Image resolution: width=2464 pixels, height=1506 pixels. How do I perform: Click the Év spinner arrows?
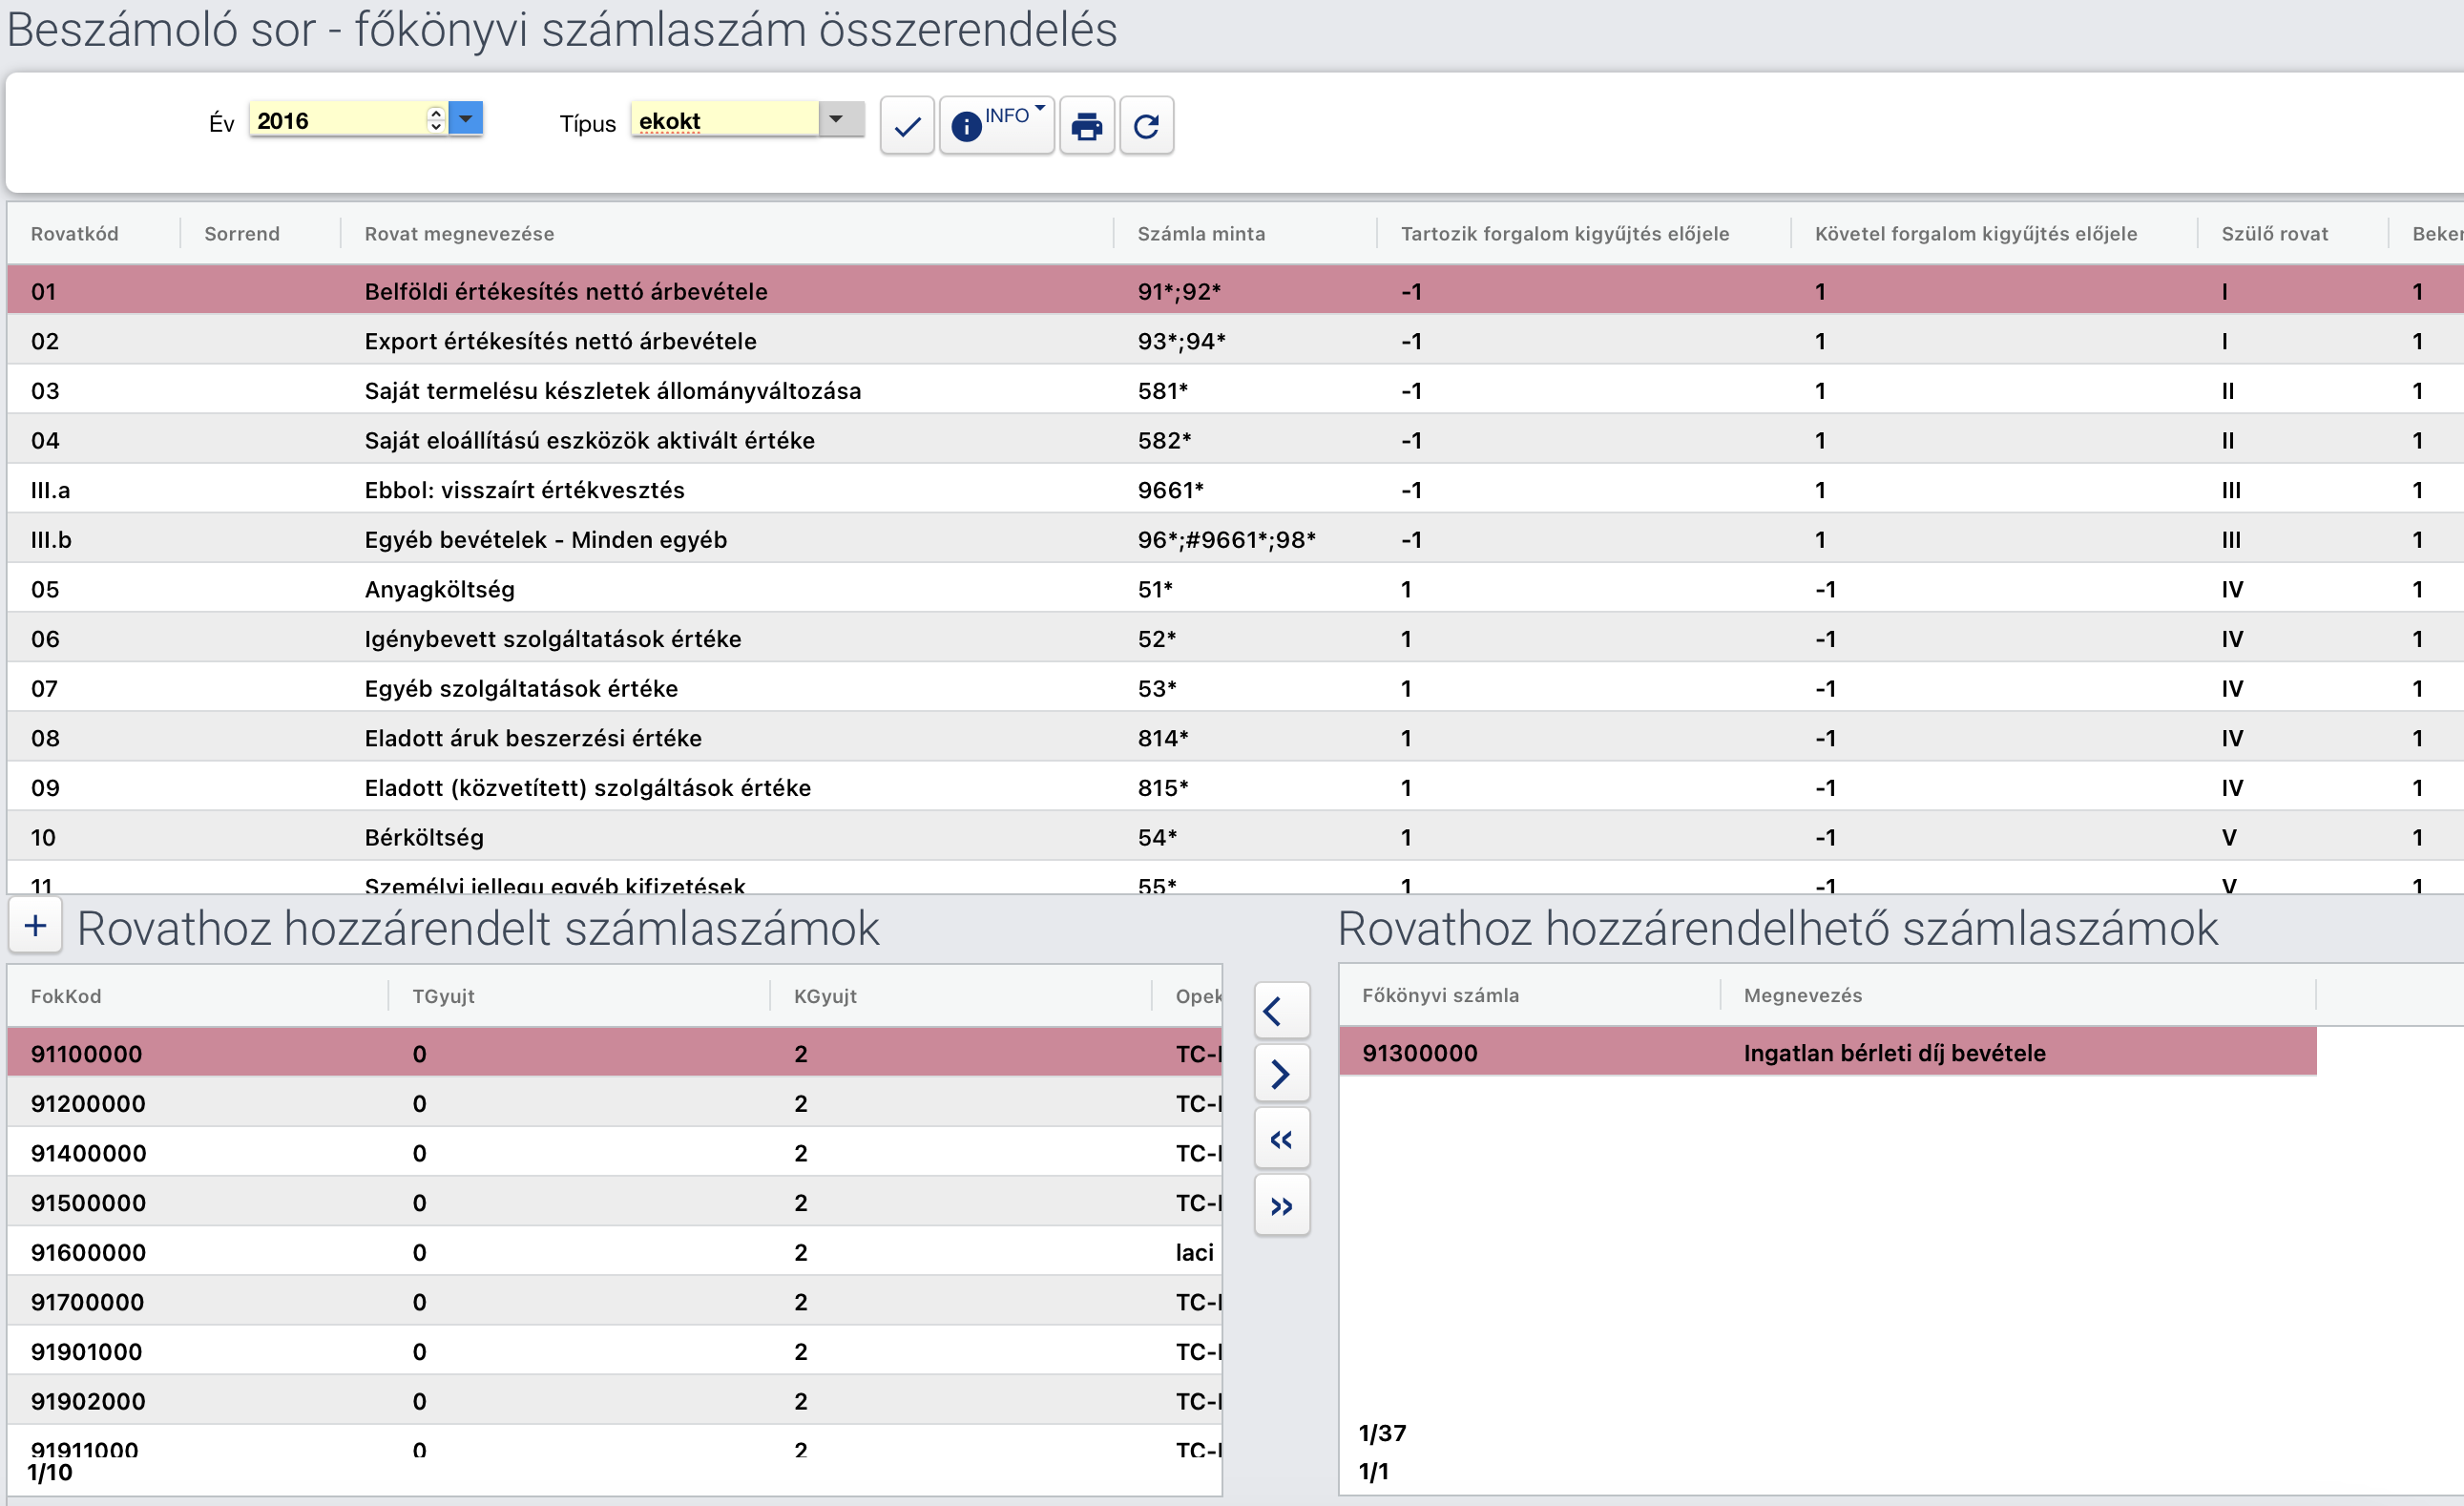[436, 119]
